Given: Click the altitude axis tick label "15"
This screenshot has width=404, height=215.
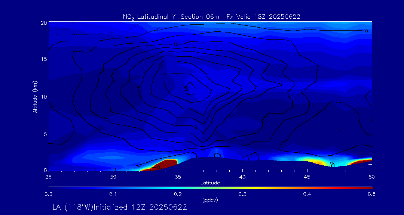Looking at the screenshot, I should click(x=44, y=59).
